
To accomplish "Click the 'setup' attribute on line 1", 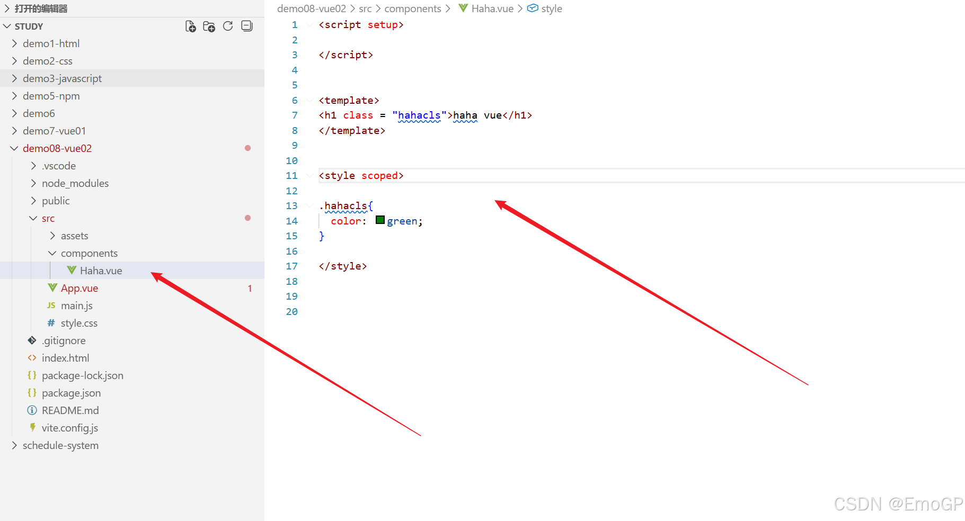I will [383, 25].
